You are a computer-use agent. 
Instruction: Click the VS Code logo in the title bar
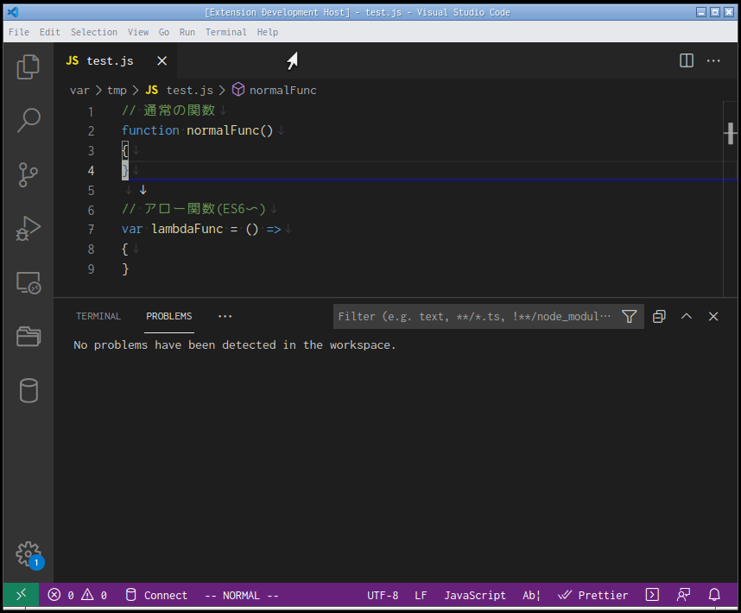(13, 12)
